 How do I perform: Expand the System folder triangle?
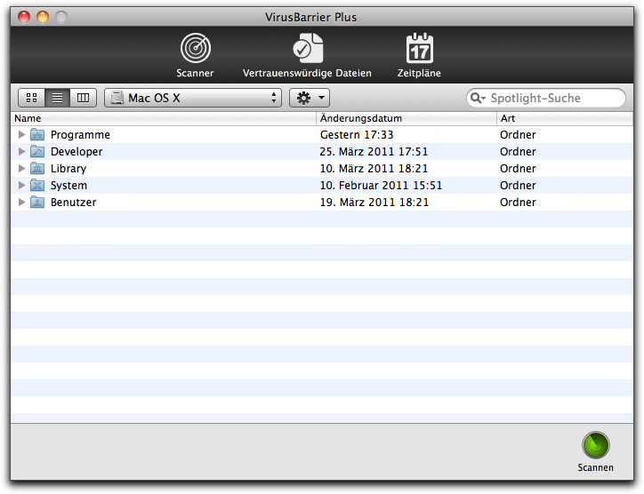(x=21, y=185)
